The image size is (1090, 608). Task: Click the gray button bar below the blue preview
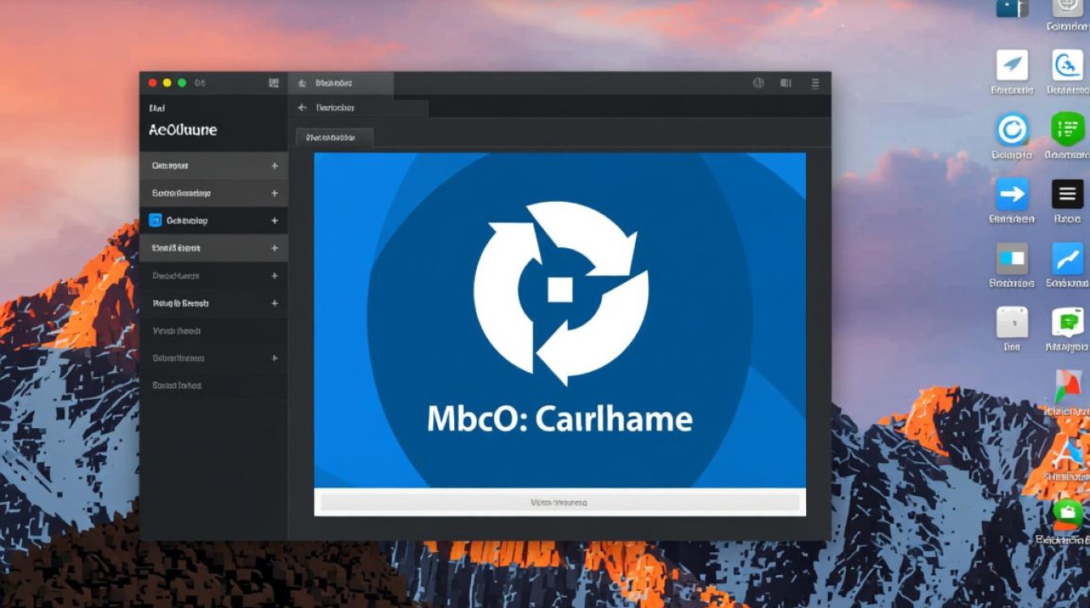560,503
